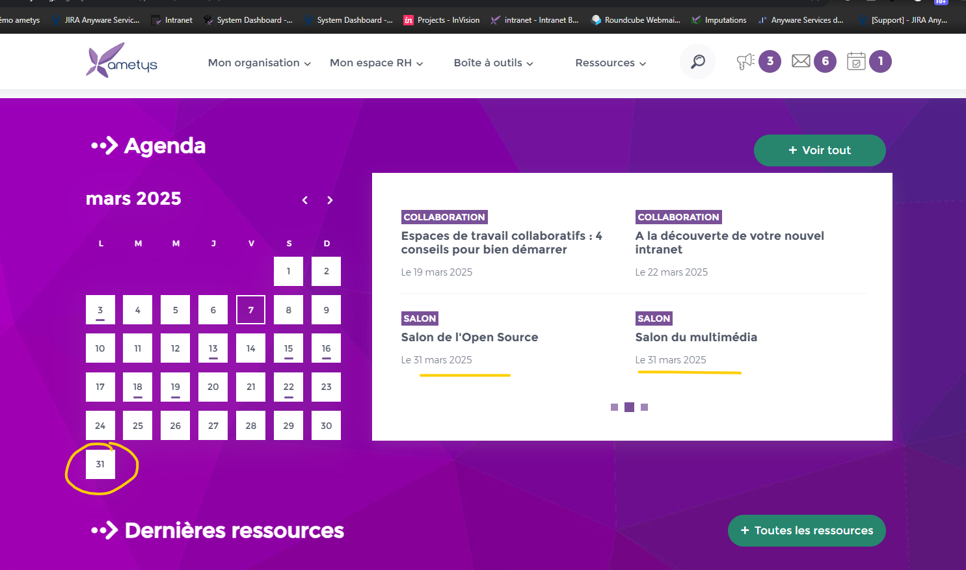Expand the Mon espace RH menu
This screenshot has height=570, width=966.
(376, 63)
